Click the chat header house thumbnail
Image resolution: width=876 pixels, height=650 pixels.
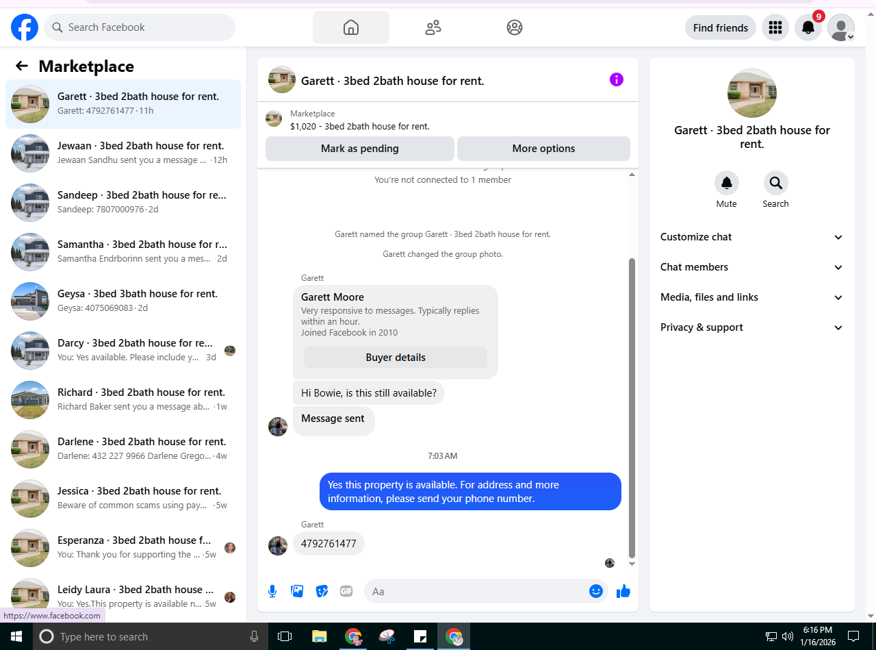[x=282, y=79]
